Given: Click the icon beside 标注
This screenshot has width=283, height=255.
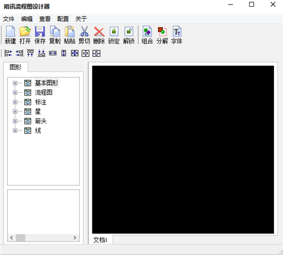Looking at the screenshot, I should pos(28,102).
